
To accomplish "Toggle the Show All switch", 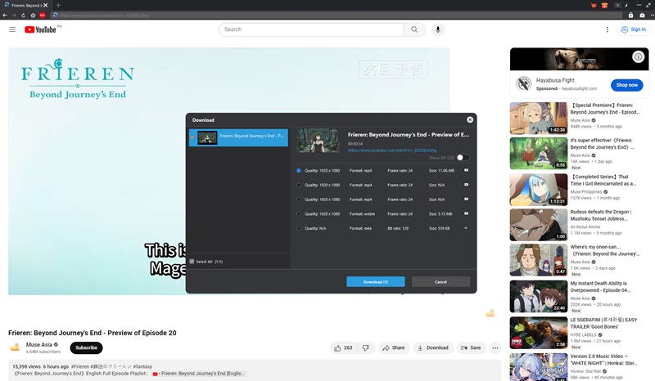I will [463, 157].
